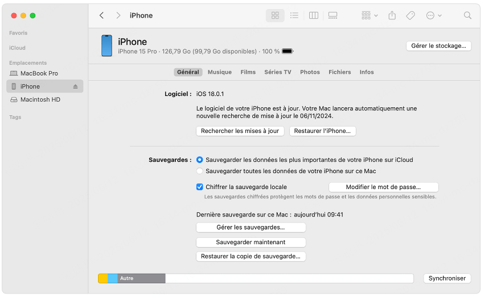This screenshot has height=297, width=484.
Task: Open the More actions ellipsis menu
Action: pyautogui.click(x=434, y=15)
